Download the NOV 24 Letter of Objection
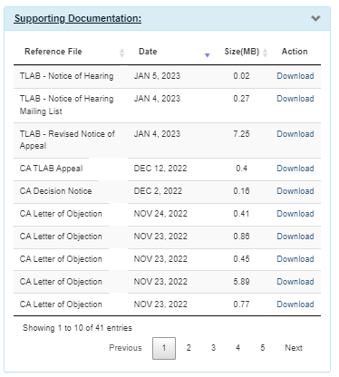Screen dimensions: 339x377 295,214
